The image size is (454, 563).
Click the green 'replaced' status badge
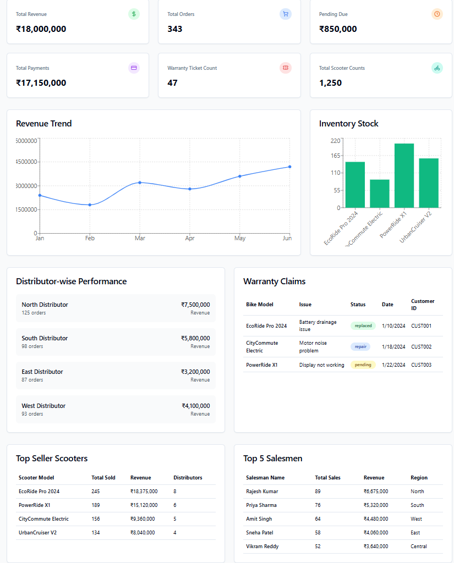[x=363, y=325]
